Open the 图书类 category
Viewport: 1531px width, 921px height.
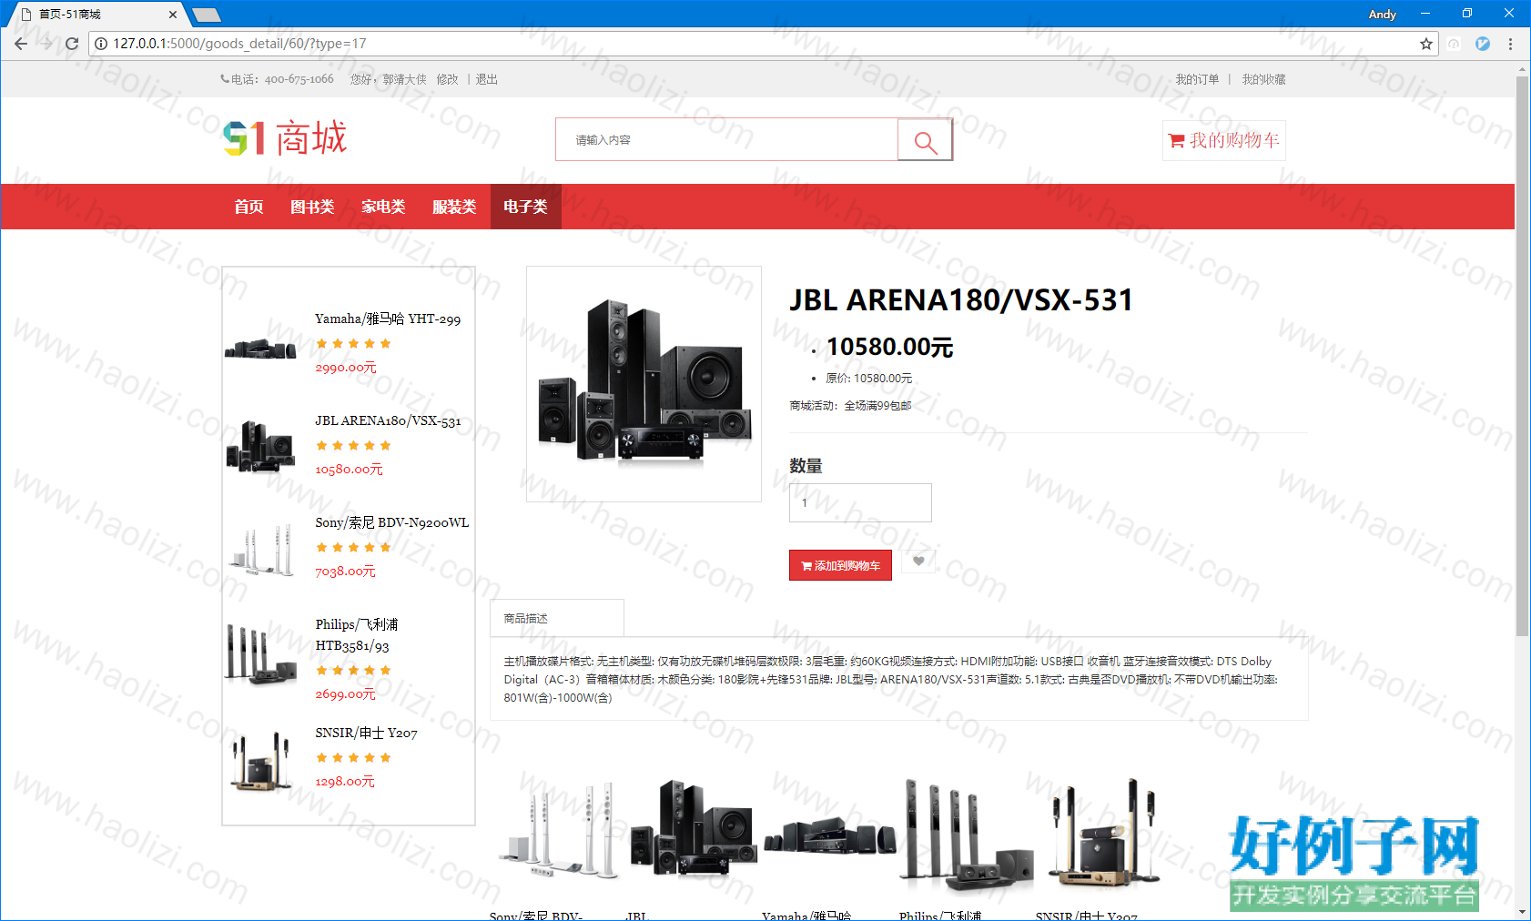pos(312,207)
